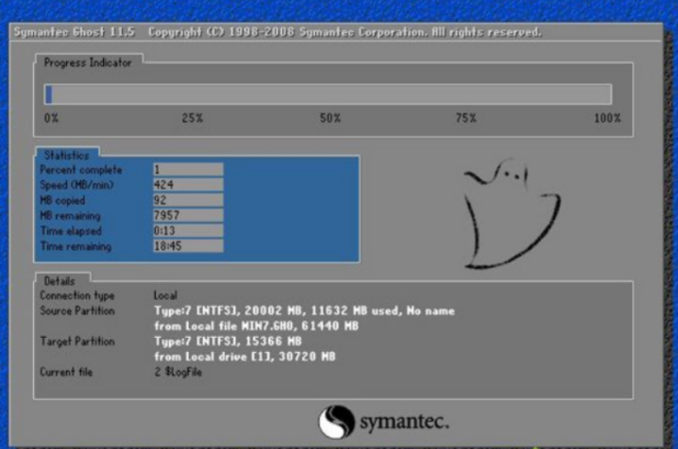
Task: Click the "symantec." wordmark
Action: pyautogui.click(x=404, y=421)
